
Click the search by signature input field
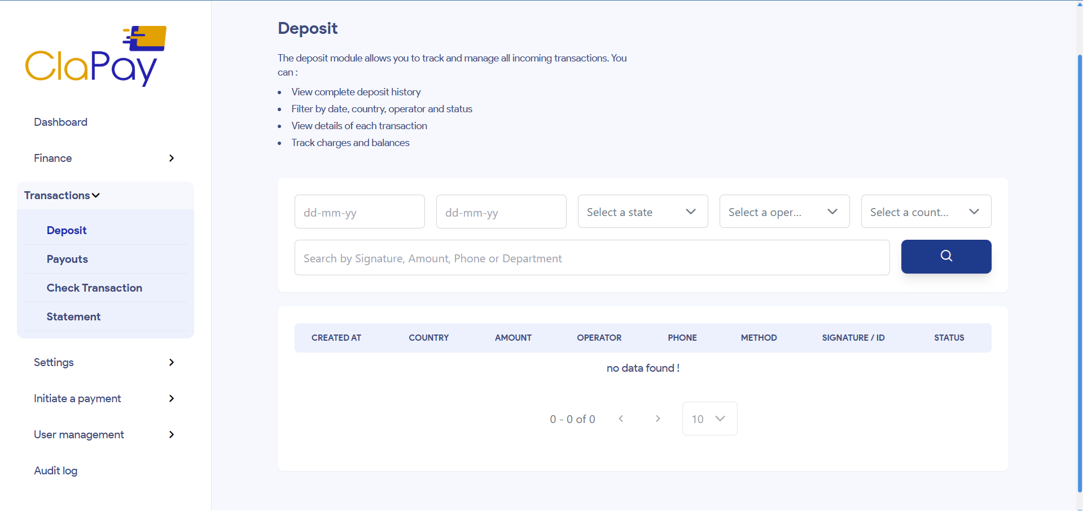pyautogui.click(x=591, y=257)
